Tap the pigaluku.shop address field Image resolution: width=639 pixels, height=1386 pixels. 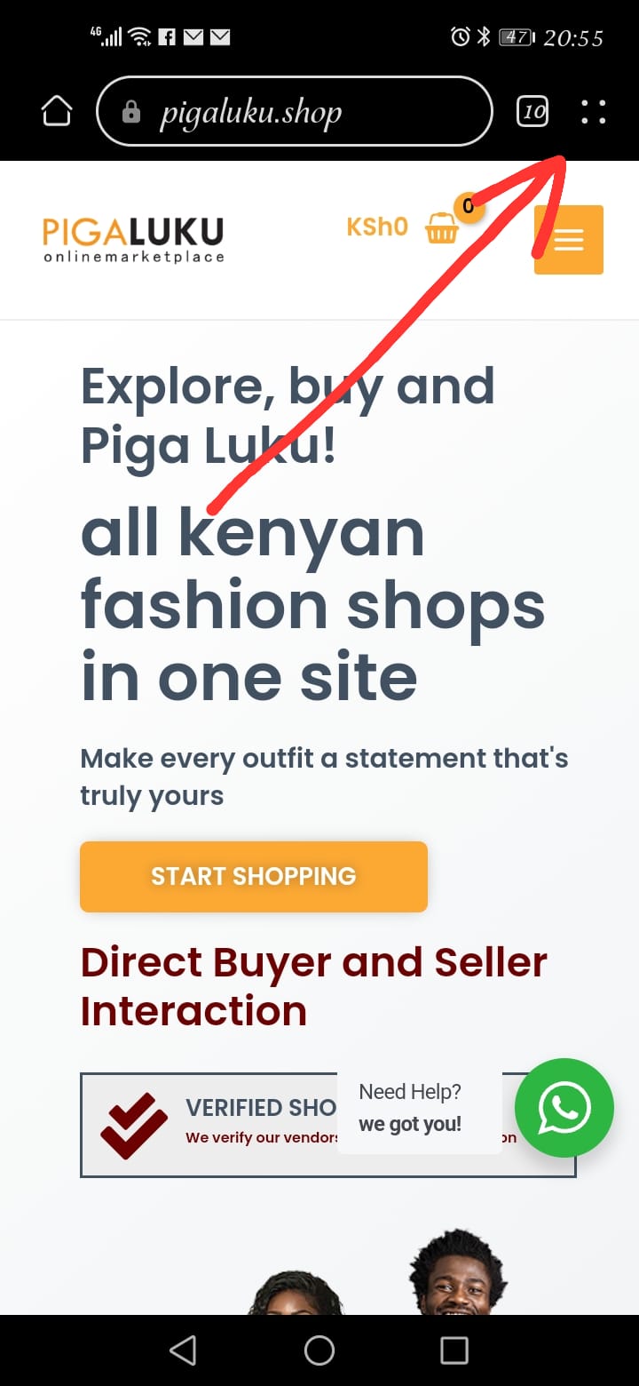[294, 112]
